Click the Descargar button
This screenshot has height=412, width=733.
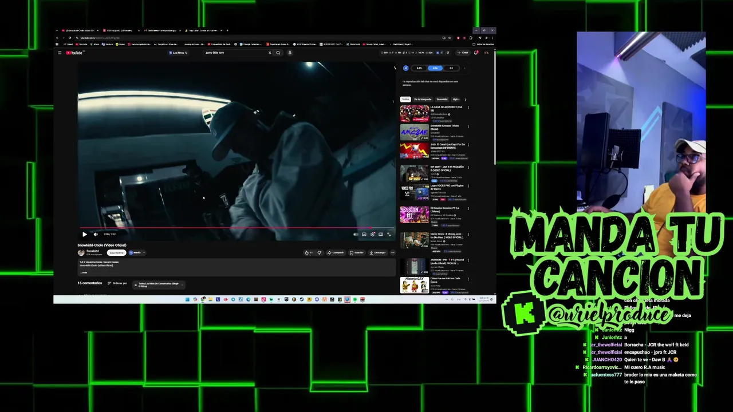(377, 252)
